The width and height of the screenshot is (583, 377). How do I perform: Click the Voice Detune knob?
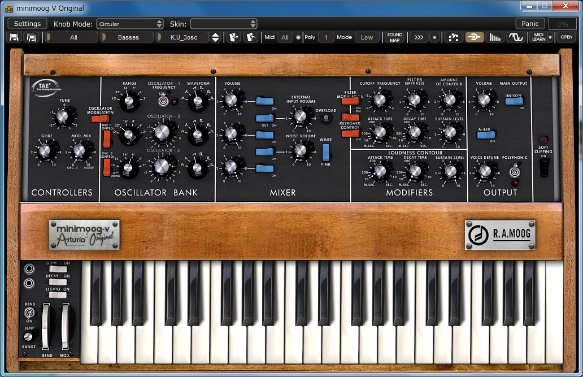(x=485, y=171)
